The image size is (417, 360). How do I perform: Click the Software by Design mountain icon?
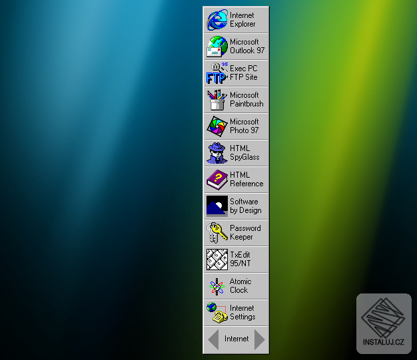tap(217, 206)
